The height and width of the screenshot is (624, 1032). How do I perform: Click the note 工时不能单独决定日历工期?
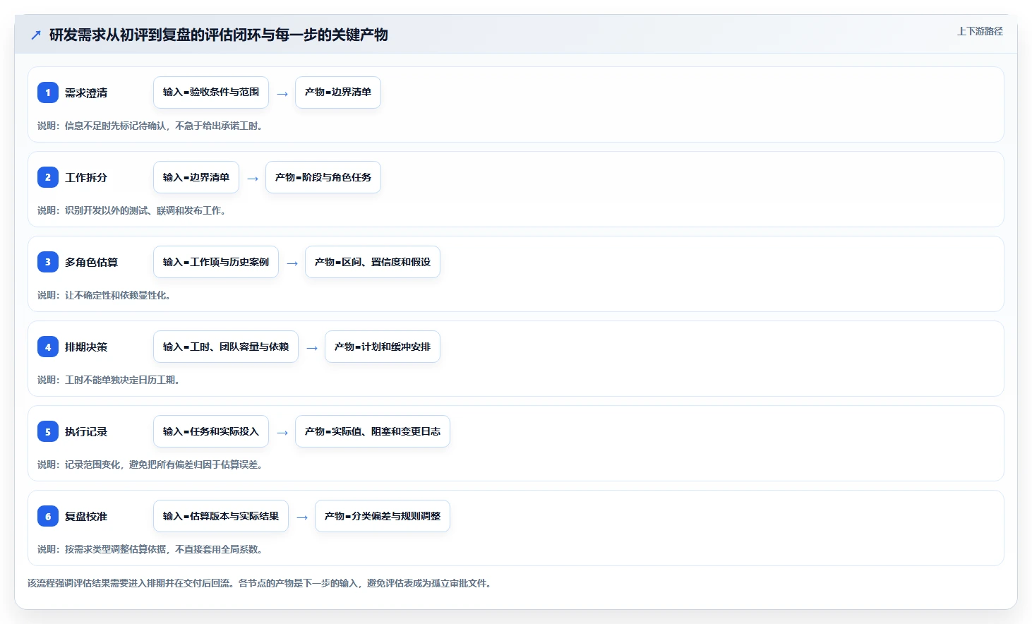pyautogui.click(x=109, y=380)
